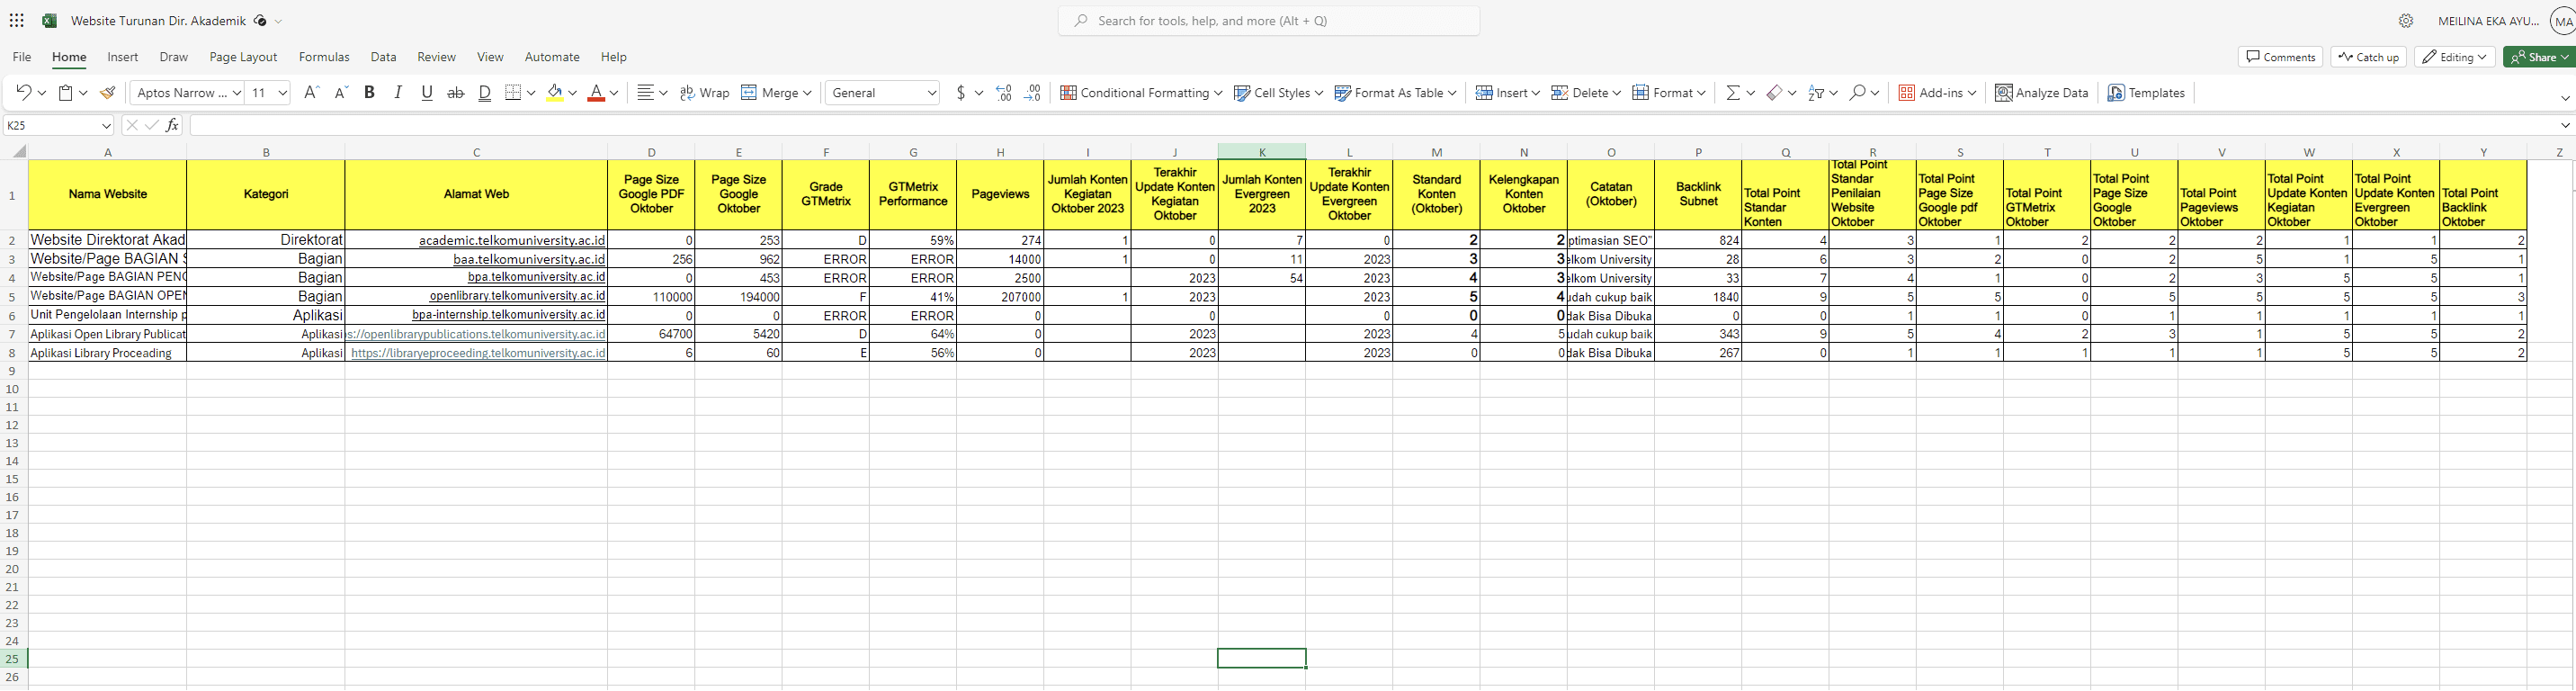Click the Find magnifier icon

(x=1857, y=93)
